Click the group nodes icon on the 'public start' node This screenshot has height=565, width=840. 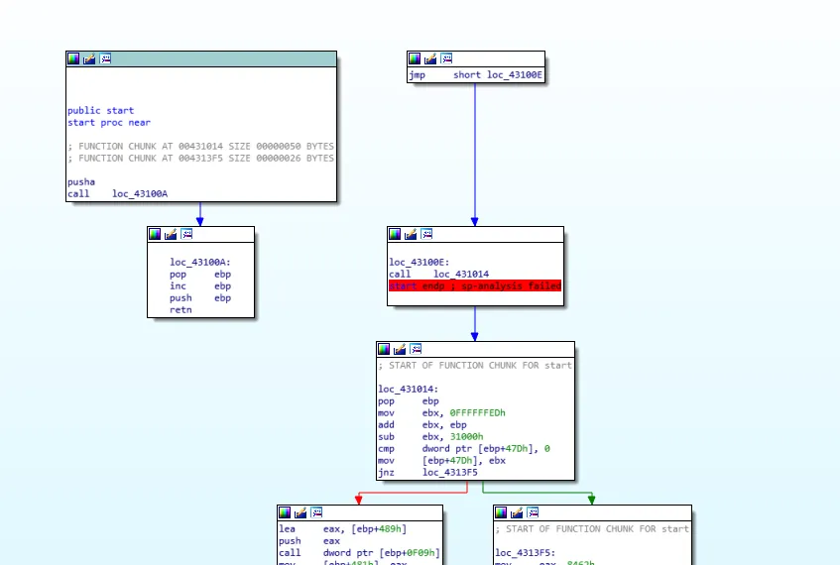tap(105, 58)
